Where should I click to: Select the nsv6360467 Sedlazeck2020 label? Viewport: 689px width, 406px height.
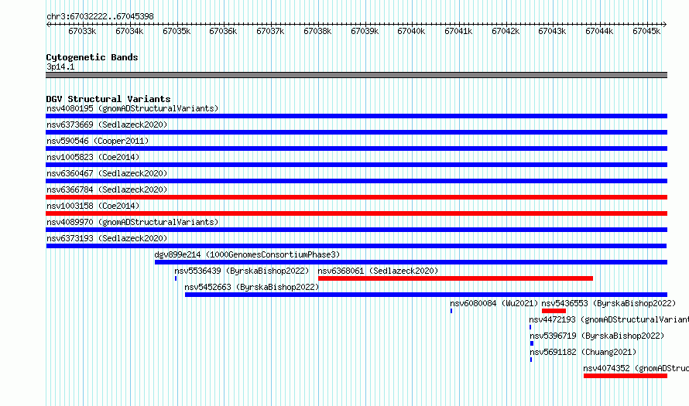pyautogui.click(x=107, y=173)
